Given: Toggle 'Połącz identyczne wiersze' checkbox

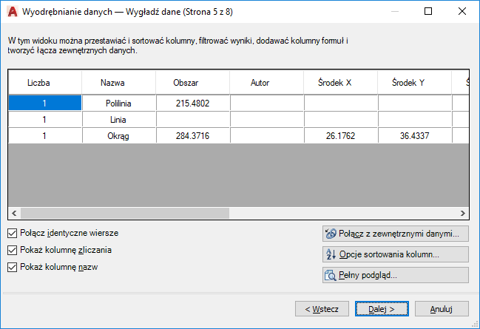Looking at the screenshot, I should pos(12,233).
